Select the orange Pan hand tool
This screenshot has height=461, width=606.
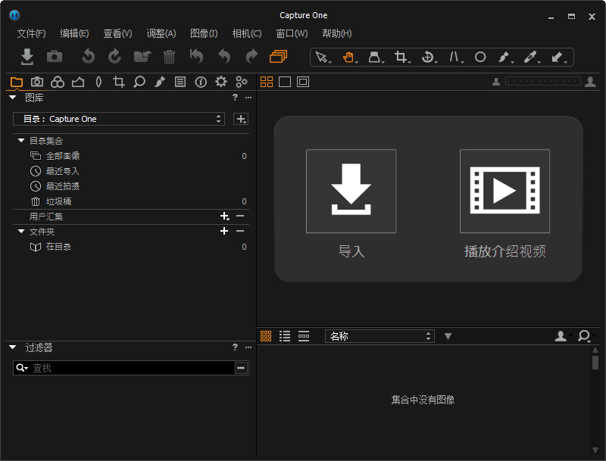(349, 57)
